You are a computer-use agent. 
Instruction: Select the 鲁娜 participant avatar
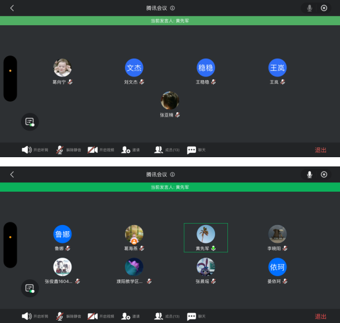62,234
